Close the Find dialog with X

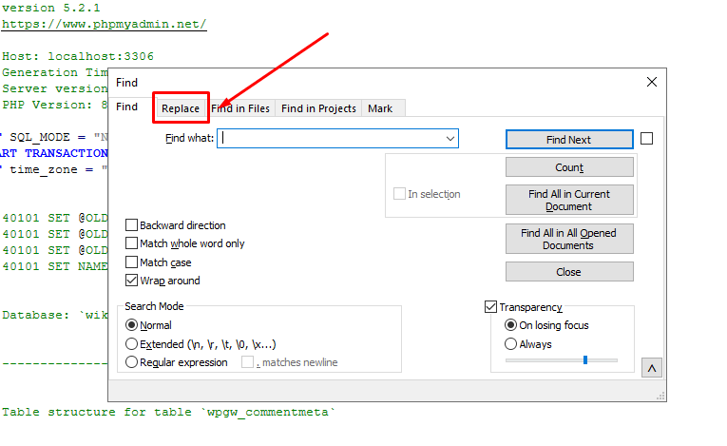(651, 83)
